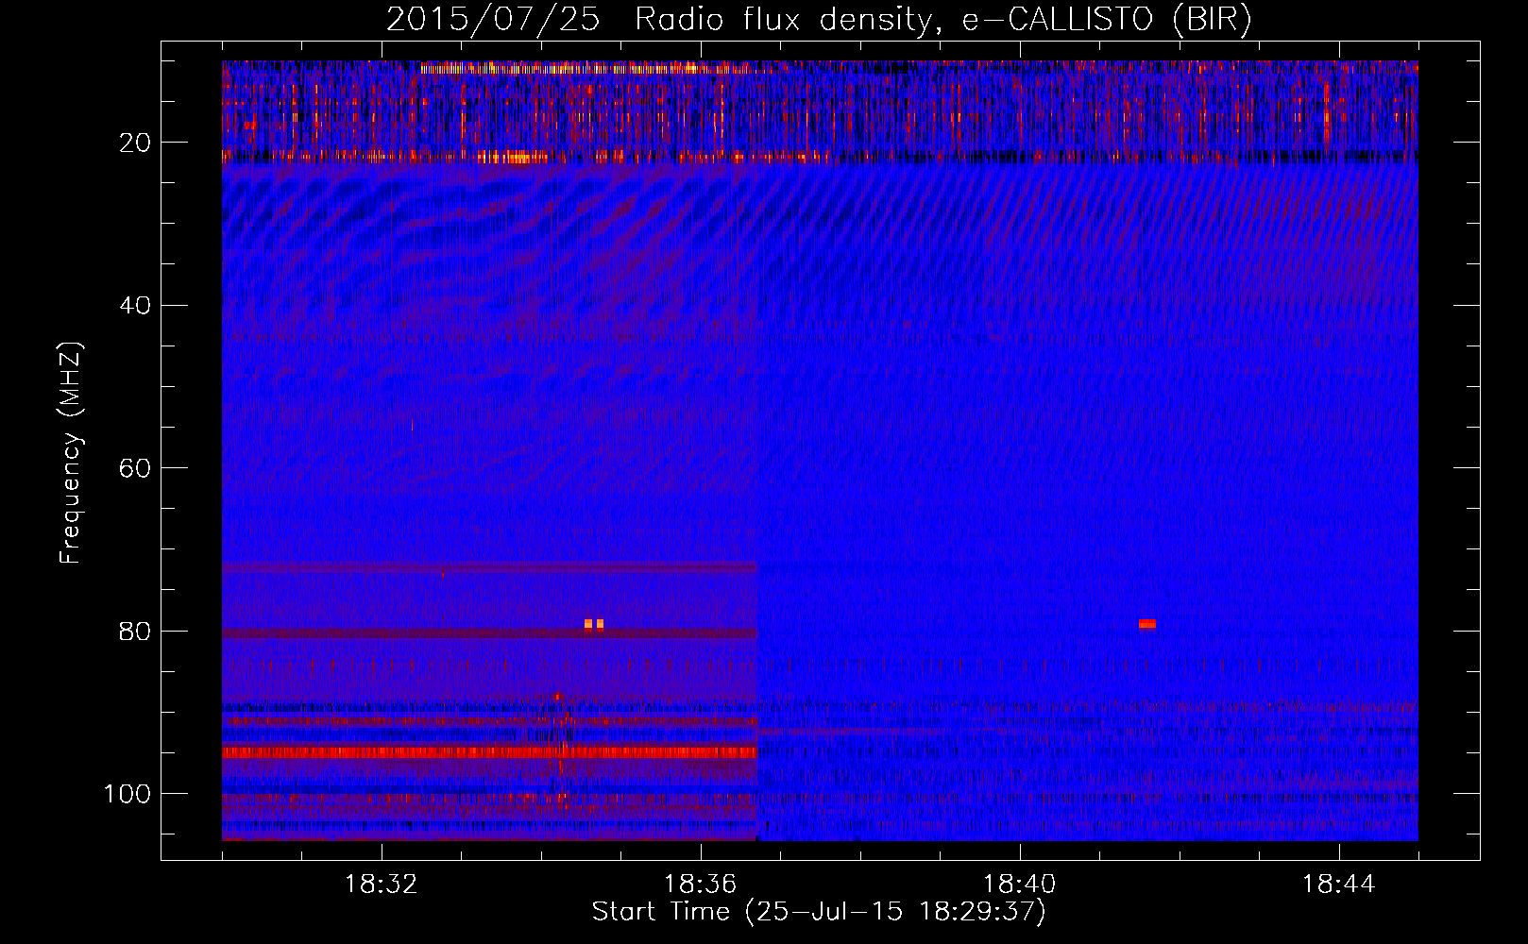Click the "Frequency (MHZ)" y-axis label
Image resolution: width=1528 pixels, height=944 pixels.
pos(71,453)
